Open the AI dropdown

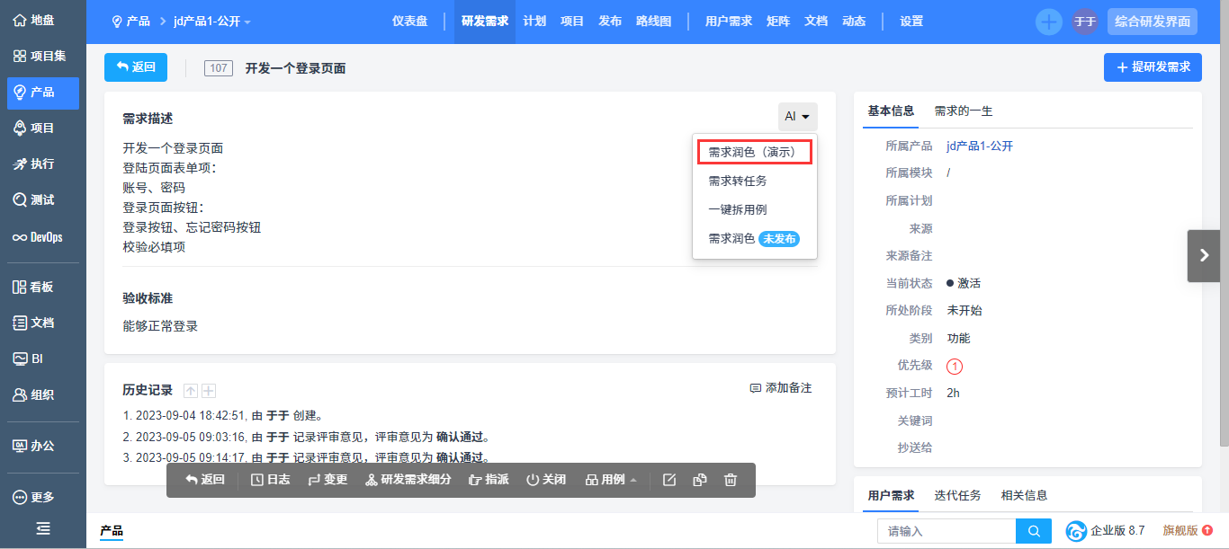point(798,117)
